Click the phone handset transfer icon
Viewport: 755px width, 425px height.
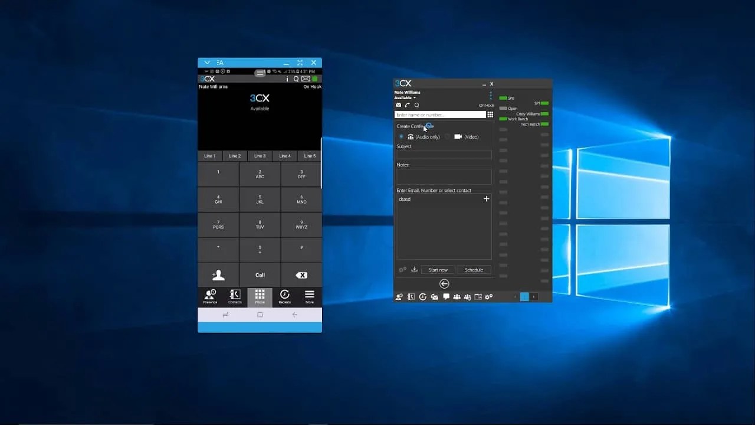407,105
